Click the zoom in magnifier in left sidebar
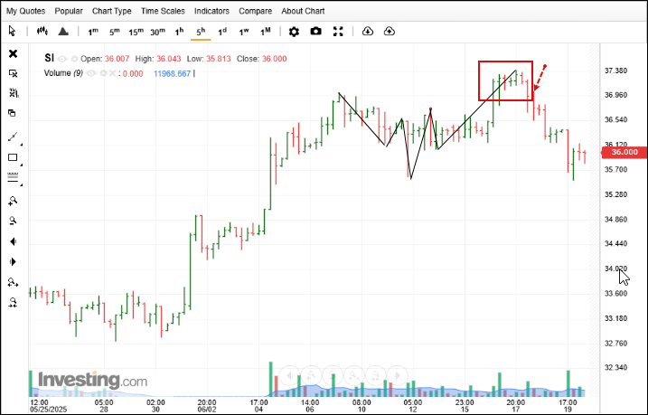648x415 pixels. 13,201
